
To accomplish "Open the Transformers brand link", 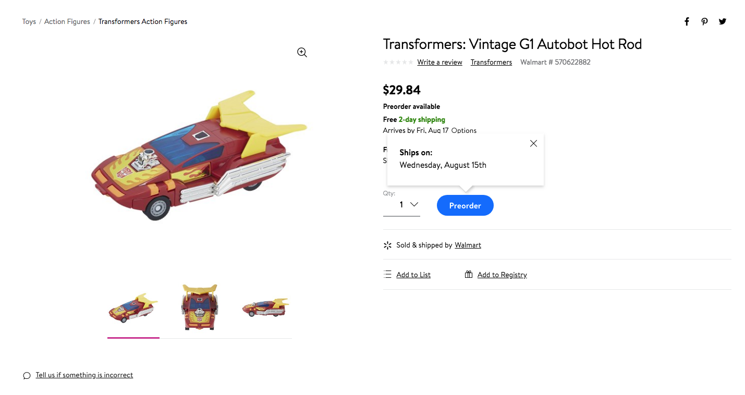I will 491,62.
